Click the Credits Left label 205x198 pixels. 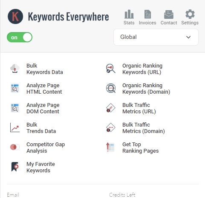tap(122, 195)
